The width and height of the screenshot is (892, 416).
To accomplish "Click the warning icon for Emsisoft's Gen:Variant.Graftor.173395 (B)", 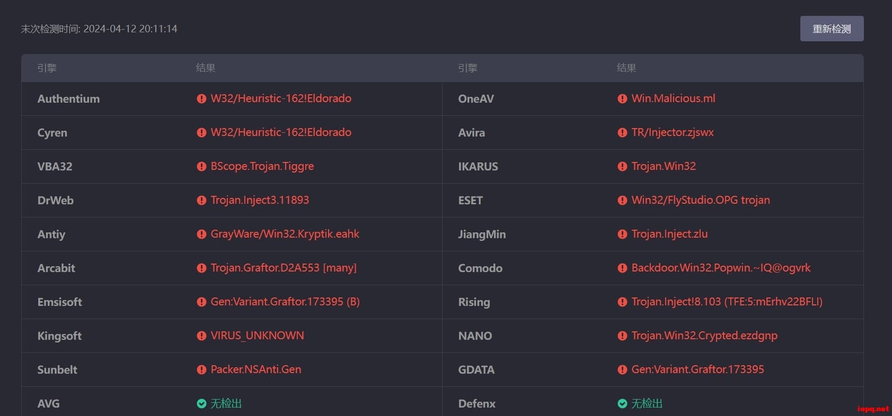I will coord(201,302).
